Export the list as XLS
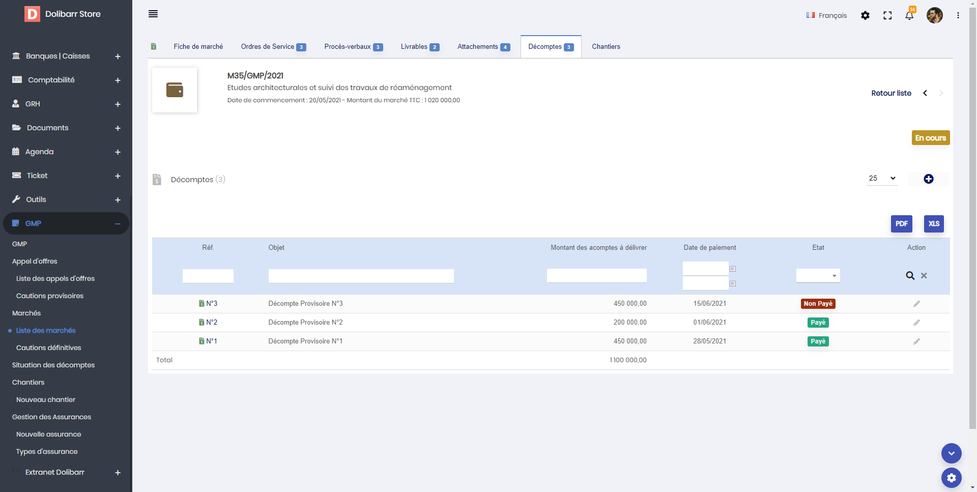The width and height of the screenshot is (977, 492). (934, 224)
